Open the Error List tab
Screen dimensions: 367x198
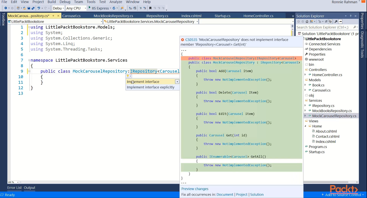coord(14,188)
